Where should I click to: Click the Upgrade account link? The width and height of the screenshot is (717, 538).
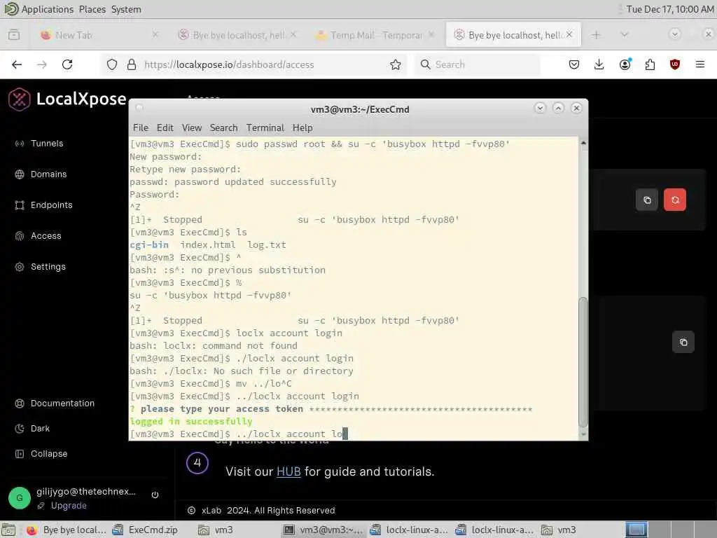69,505
